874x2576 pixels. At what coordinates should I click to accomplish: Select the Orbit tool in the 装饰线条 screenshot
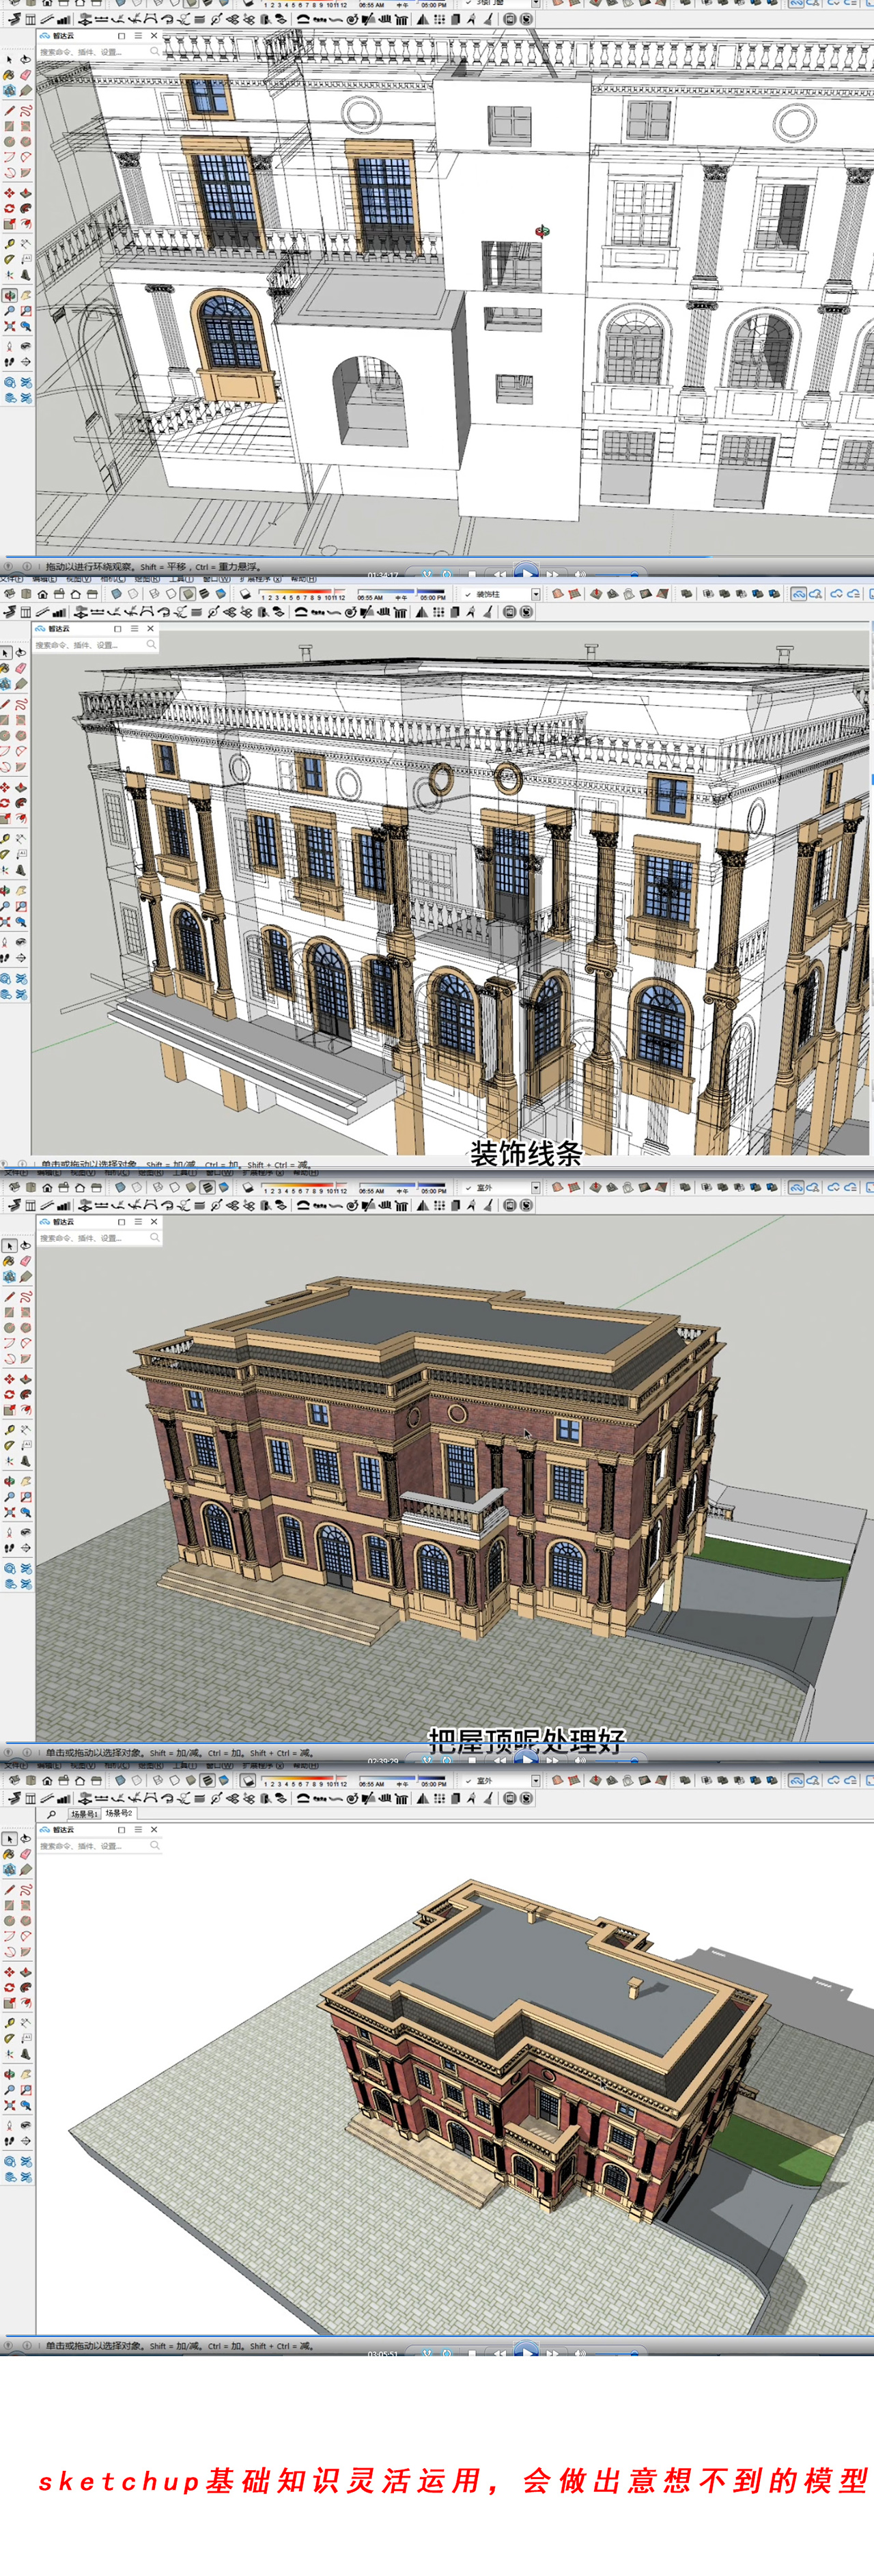(x=4, y=891)
